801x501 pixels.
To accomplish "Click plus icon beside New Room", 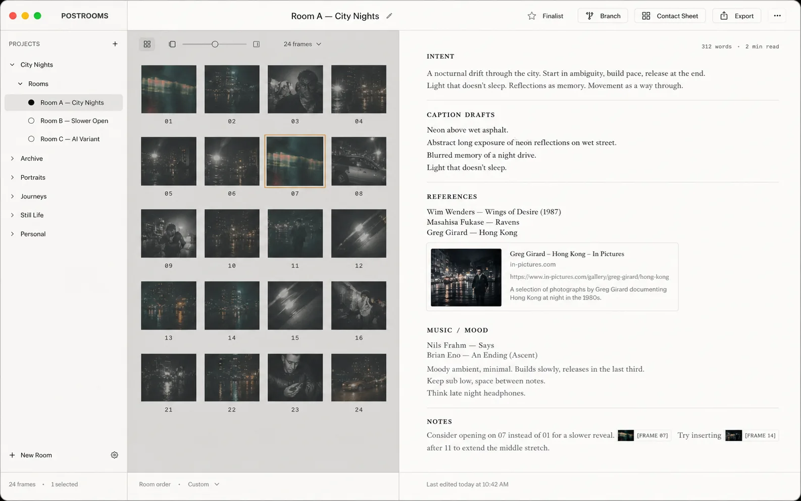I will point(12,455).
